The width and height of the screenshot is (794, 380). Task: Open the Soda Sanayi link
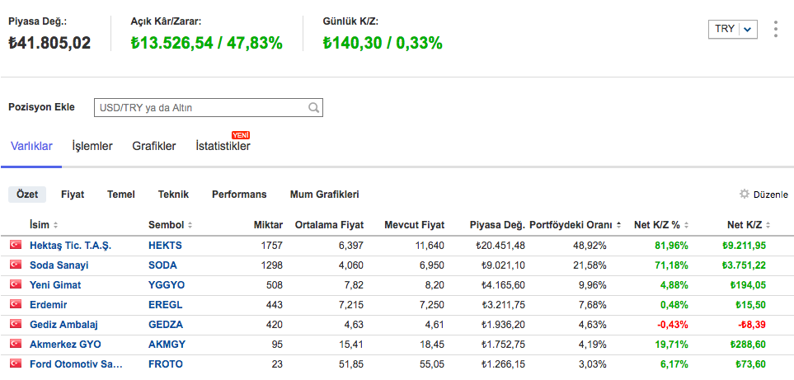coord(59,265)
